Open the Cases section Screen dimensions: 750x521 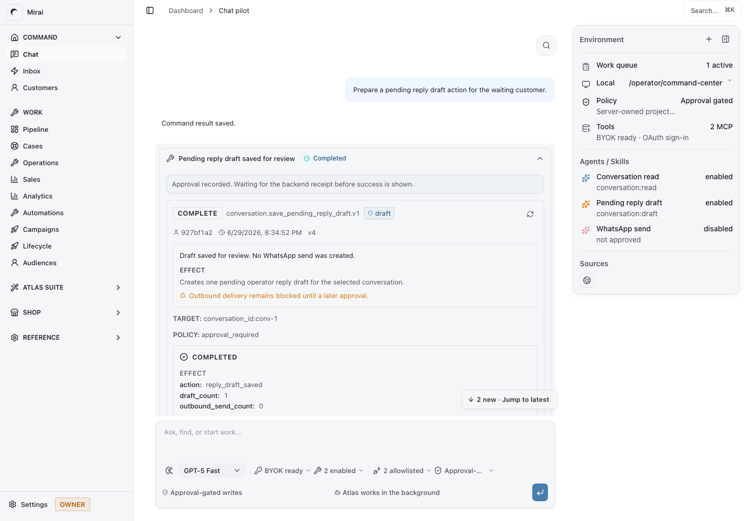(67, 146)
